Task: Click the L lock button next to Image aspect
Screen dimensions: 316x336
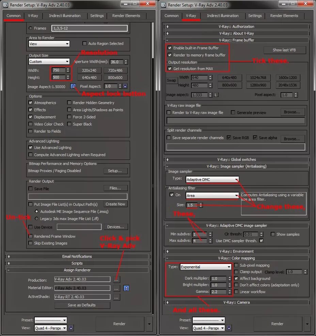Action: coord(216,95)
